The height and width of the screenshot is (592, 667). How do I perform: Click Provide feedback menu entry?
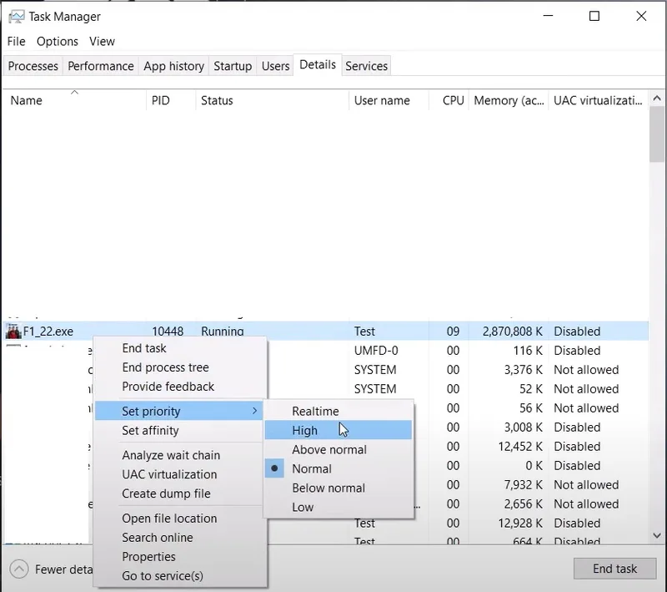178,387
